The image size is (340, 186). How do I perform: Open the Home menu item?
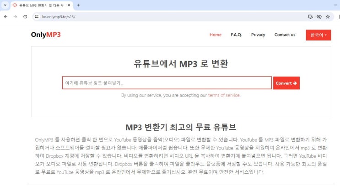pyautogui.click(x=216, y=35)
